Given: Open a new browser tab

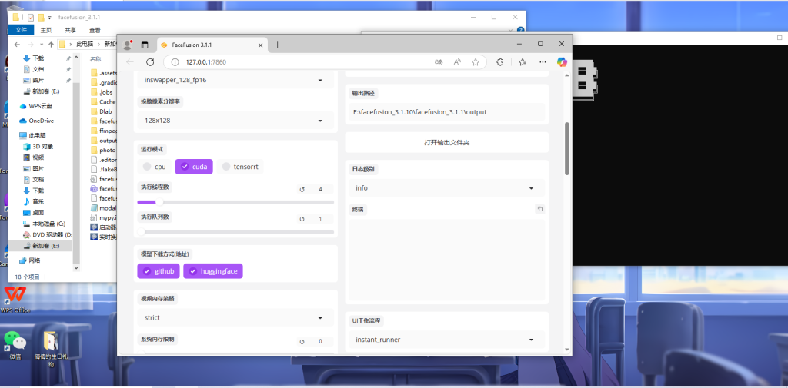Looking at the screenshot, I should [x=278, y=45].
